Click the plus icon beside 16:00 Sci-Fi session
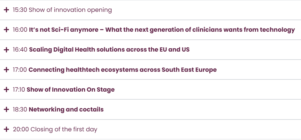Viewport: 301px width, 140px height. (x=6, y=30)
